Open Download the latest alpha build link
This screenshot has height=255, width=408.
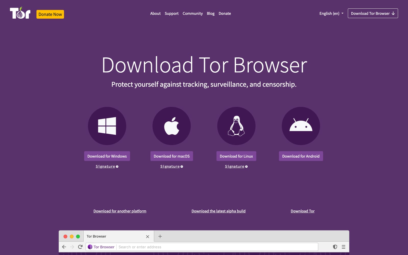coord(219,211)
